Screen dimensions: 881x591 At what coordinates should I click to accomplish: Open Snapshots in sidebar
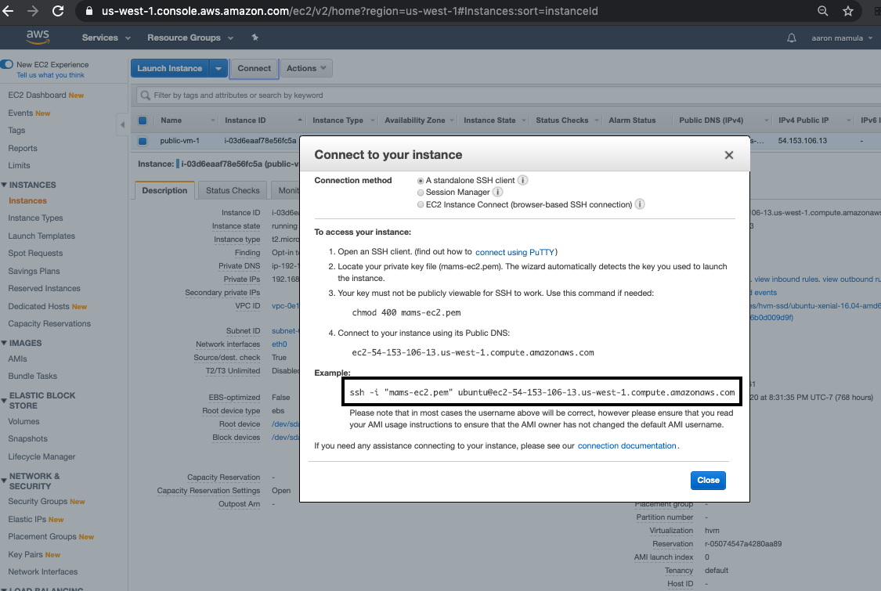[x=27, y=439]
